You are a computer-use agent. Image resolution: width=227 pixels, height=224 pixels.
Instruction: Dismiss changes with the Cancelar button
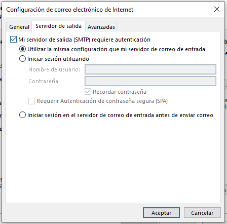click(x=202, y=213)
